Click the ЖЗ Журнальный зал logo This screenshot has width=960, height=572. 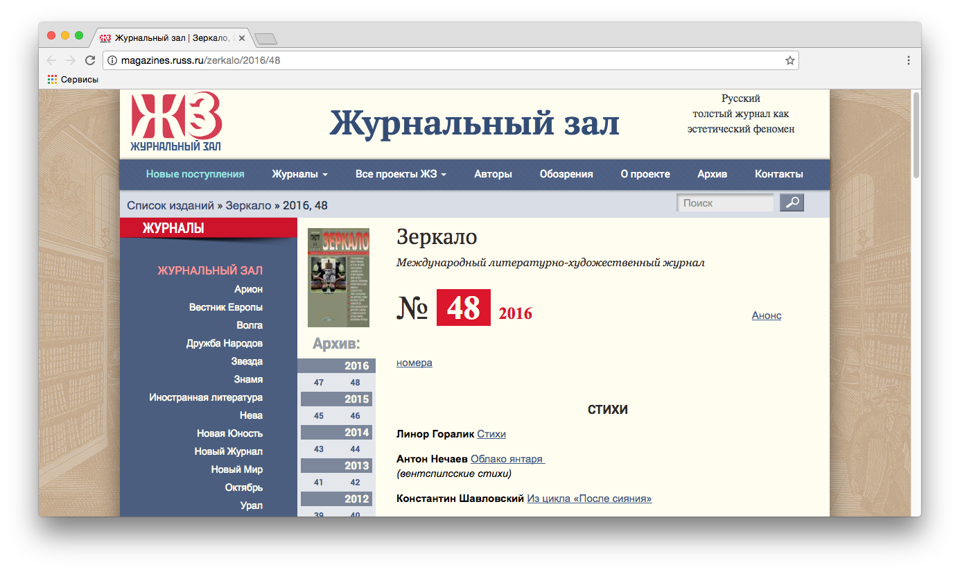176,122
